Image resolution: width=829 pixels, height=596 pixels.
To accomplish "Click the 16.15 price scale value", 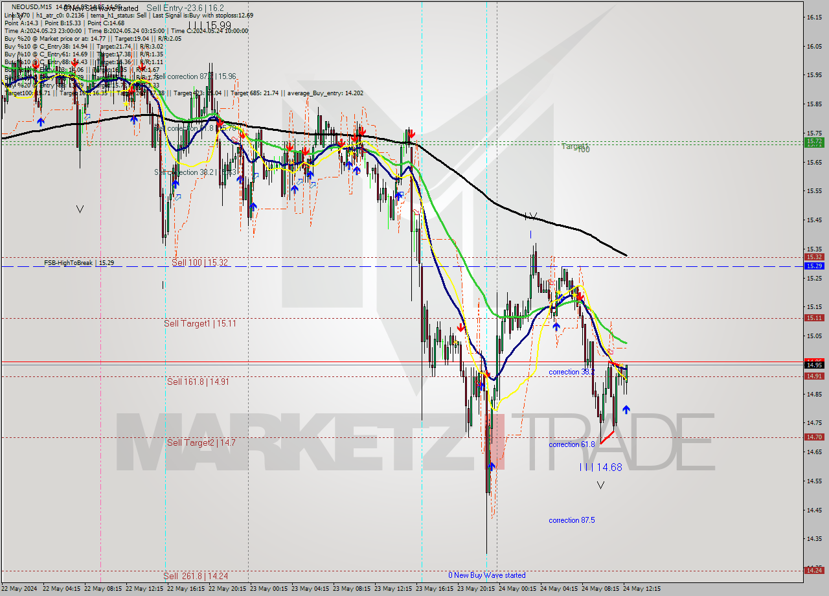I will pyautogui.click(x=815, y=17).
